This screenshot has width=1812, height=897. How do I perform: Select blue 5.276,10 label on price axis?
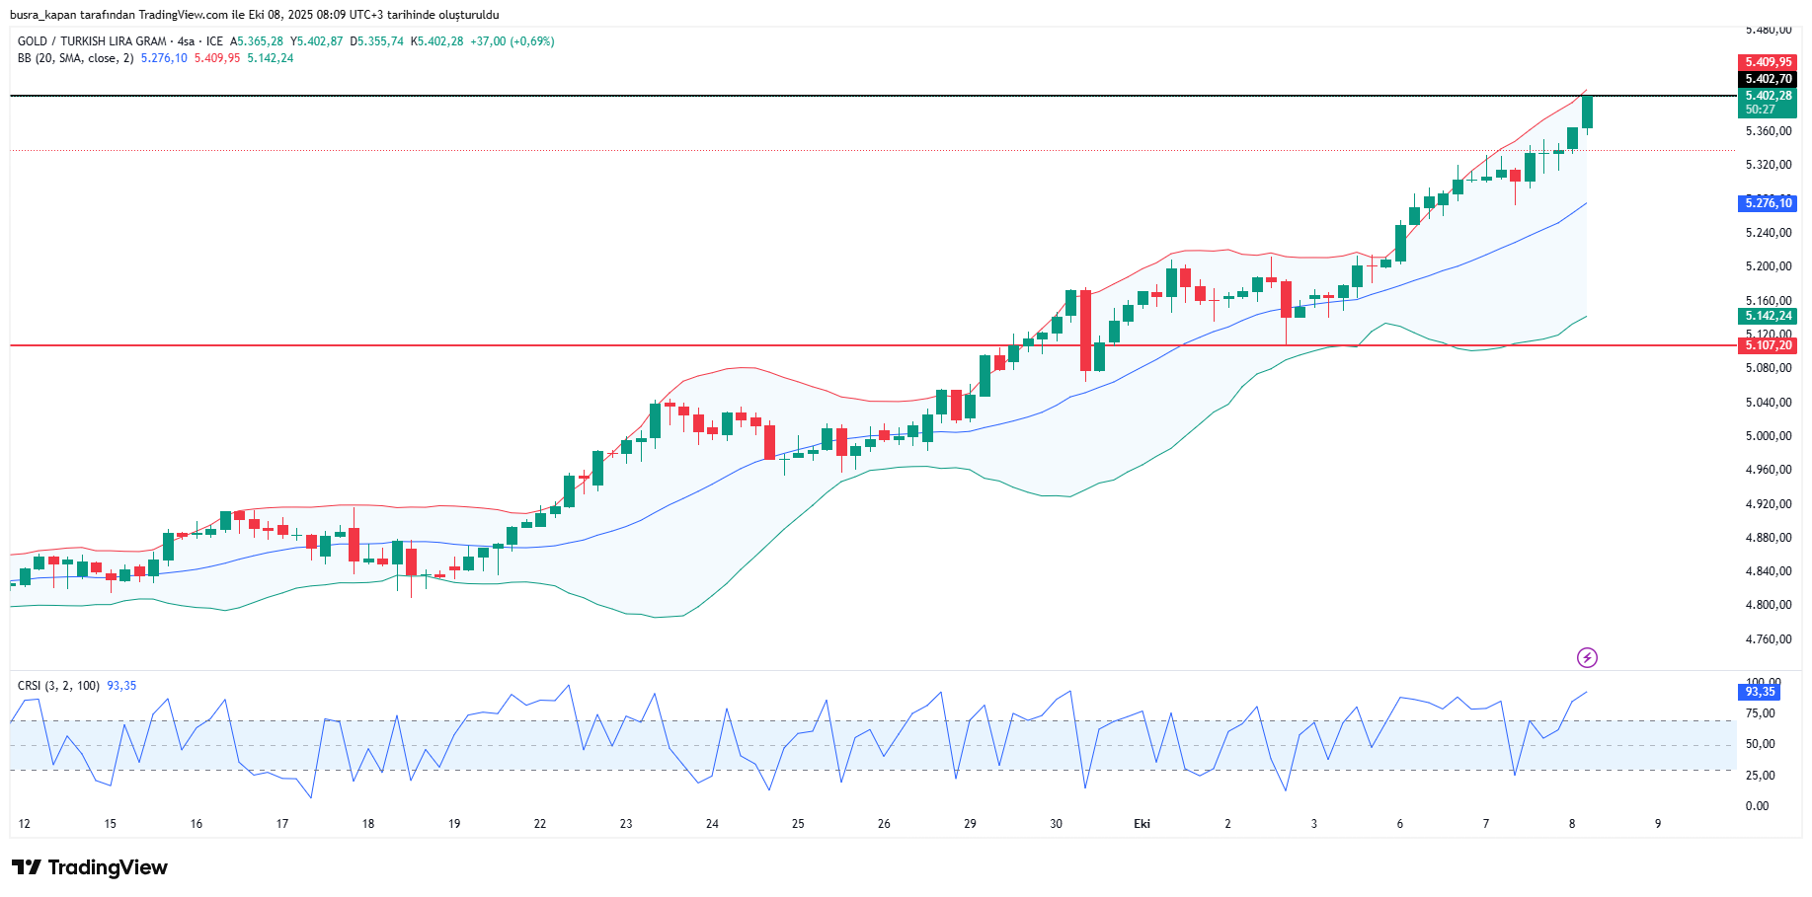[1767, 203]
